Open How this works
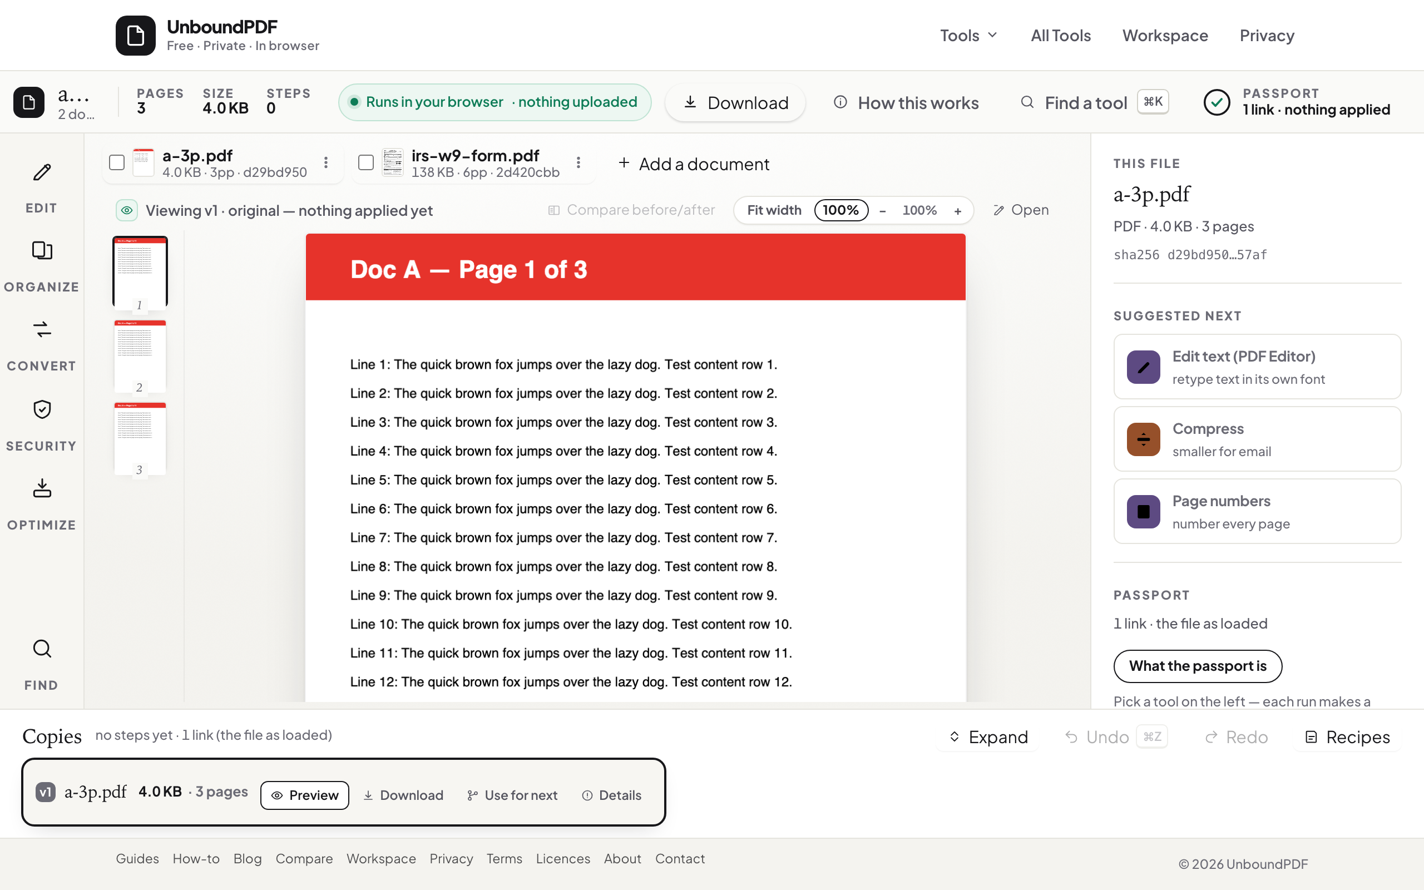 906,102
